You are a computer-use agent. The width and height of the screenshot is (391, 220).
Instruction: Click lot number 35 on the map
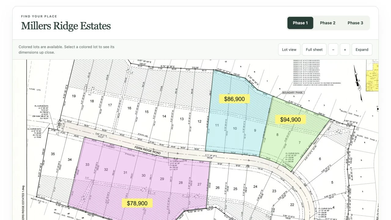[x=53, y=154]
